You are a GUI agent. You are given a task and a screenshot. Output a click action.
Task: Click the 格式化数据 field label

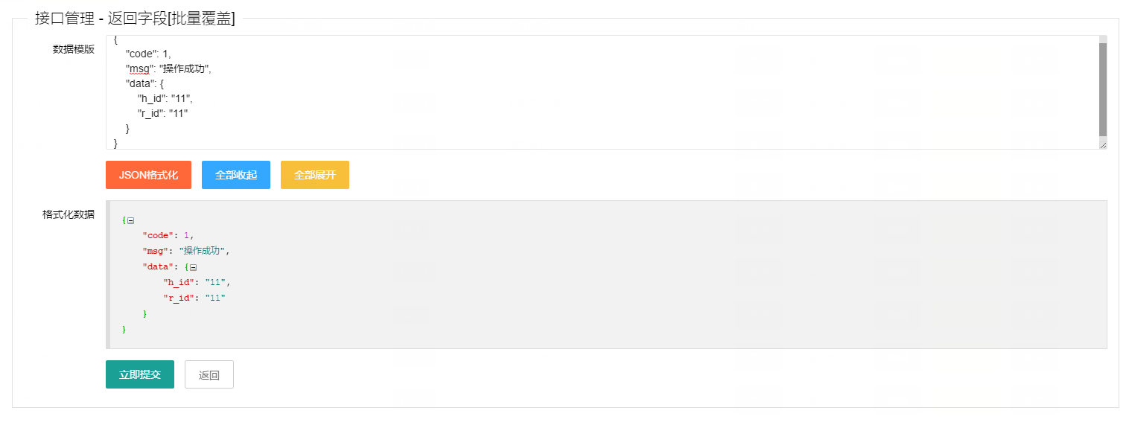(x=68, y=214)
